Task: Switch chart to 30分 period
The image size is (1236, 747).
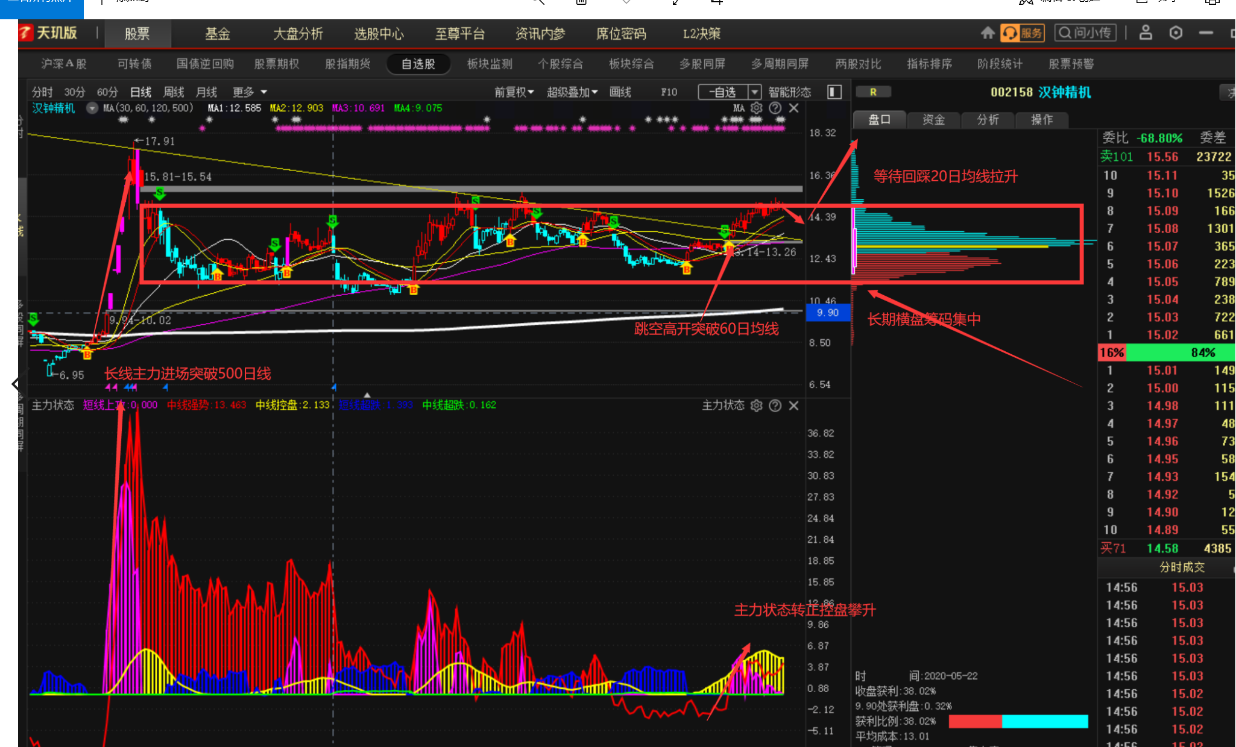Action: [x=75, y=92]
